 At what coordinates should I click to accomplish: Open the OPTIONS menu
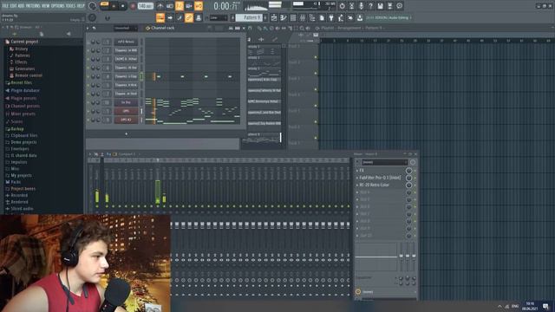[x=58, y=6]
